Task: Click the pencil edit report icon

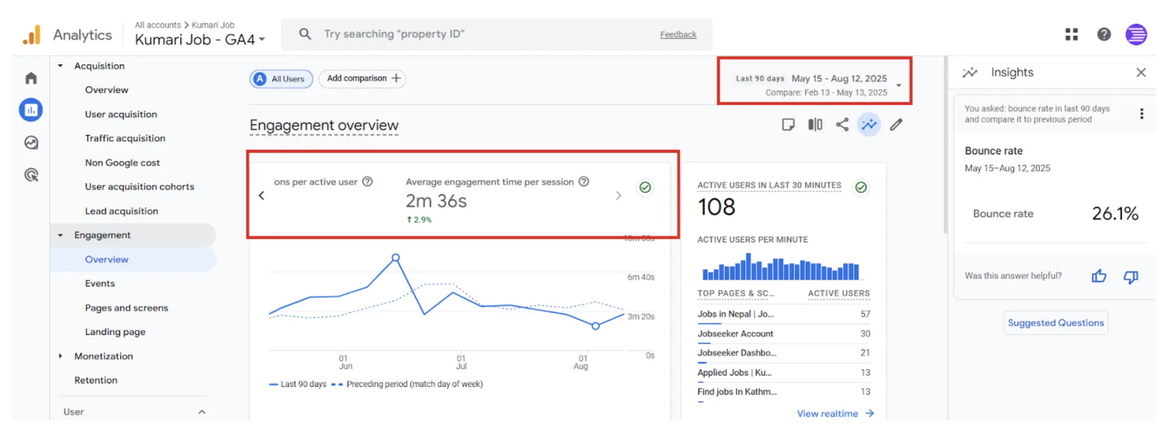Action: (896, 125)
